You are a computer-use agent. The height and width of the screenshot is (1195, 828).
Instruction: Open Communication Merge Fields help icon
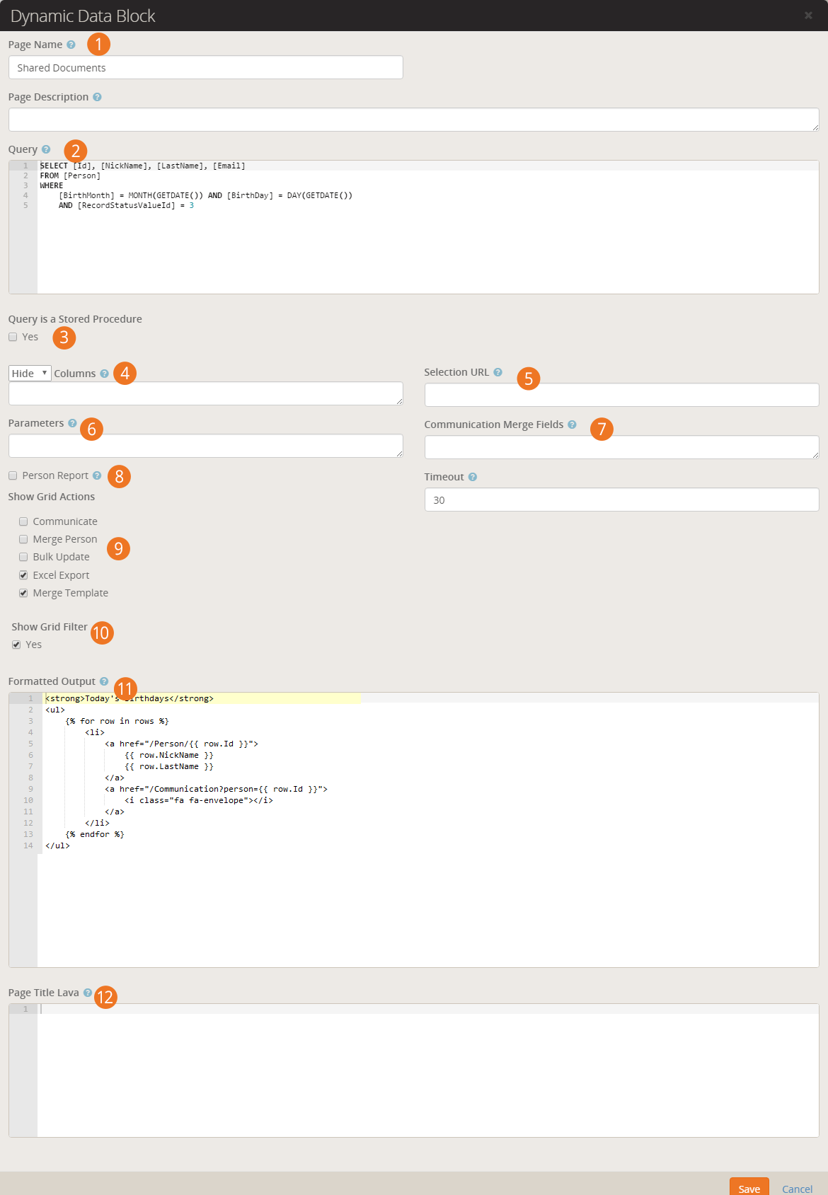[x=572, y=425]
